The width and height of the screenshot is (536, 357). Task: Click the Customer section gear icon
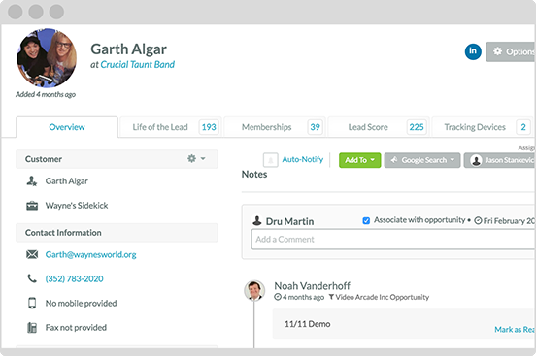(x=191, y=158)
